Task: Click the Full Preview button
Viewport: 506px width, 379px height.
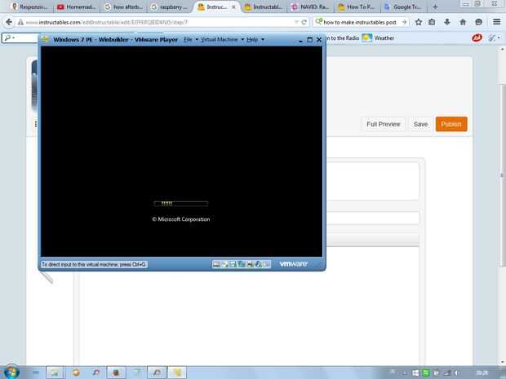Action: [384, 124]
